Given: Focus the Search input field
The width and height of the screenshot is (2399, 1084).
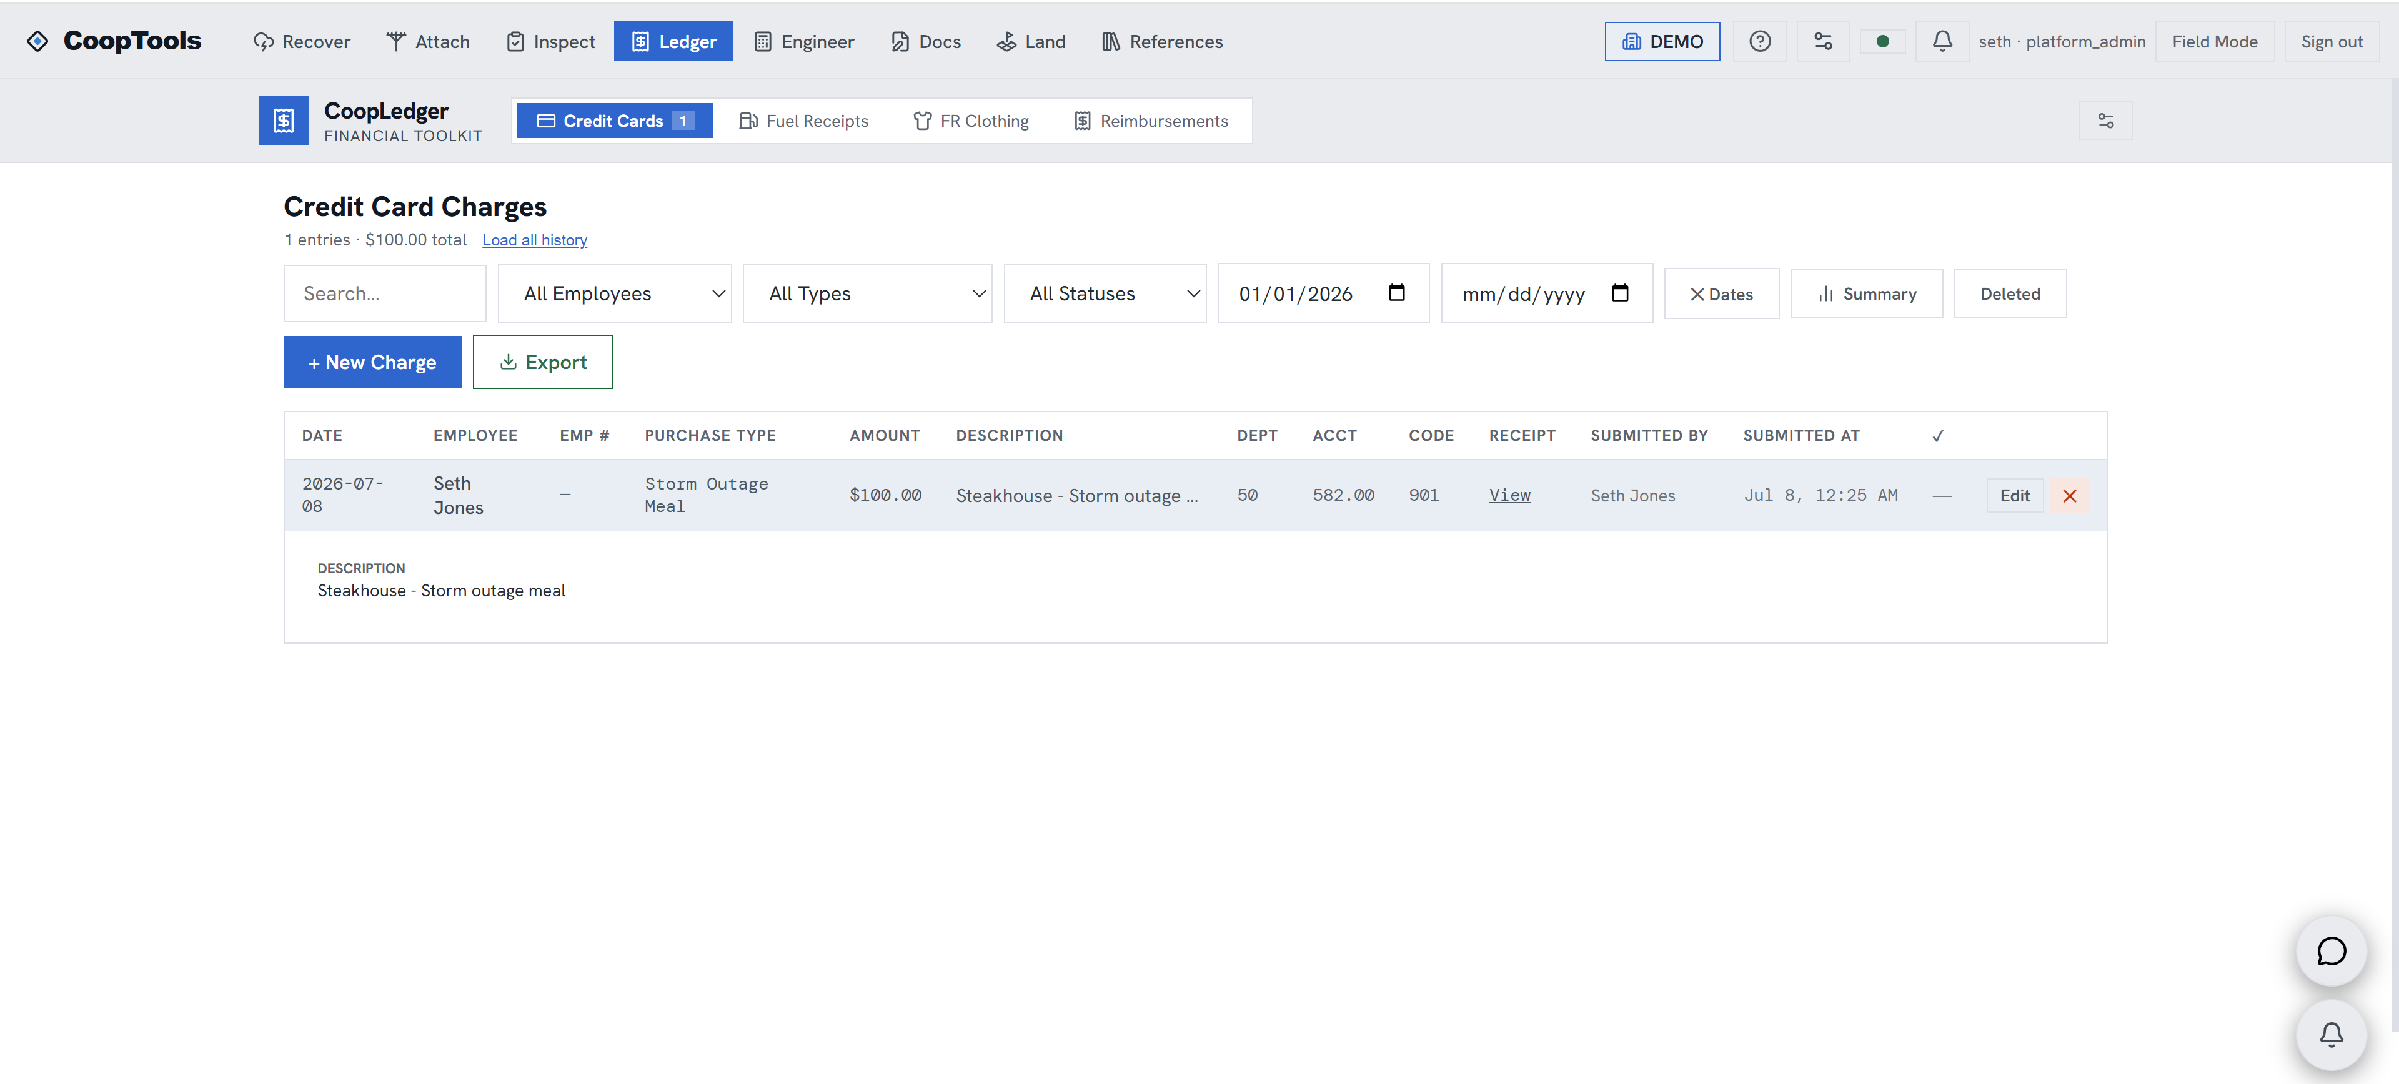Looking at the screenshot, I should pyautogui.click(x=385, y=293).
